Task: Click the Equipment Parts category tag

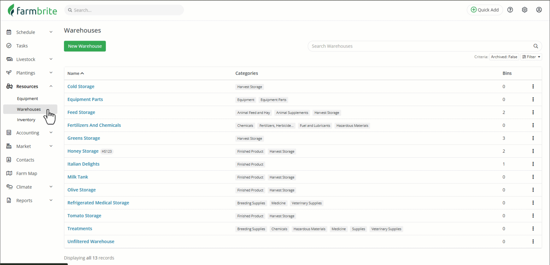Action: pyautogui.click(x=273, y=100)
